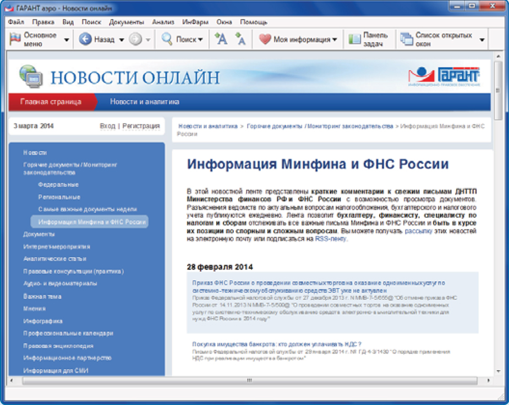Open the Список открытых окон dropdown arrow
The height and width of the screenshot is (405, 509).
pyautogui.click(x=482, y=40)
